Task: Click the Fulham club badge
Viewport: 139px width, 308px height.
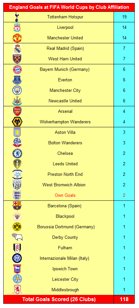Action: click(x=17, y=248)
